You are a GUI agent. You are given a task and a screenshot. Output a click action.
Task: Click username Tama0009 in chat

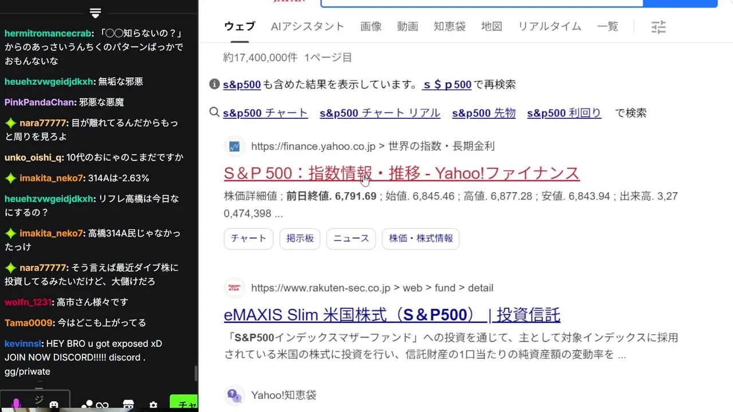[29, 323]
